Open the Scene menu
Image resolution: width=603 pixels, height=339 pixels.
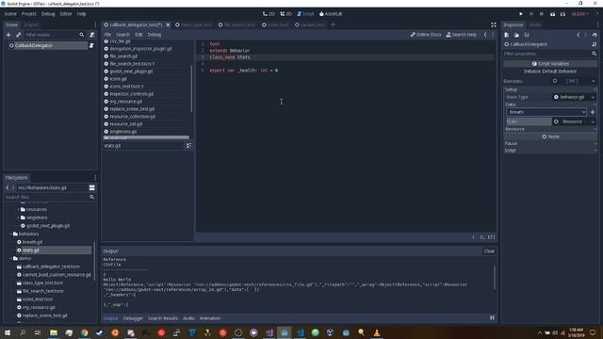[10, 14]
